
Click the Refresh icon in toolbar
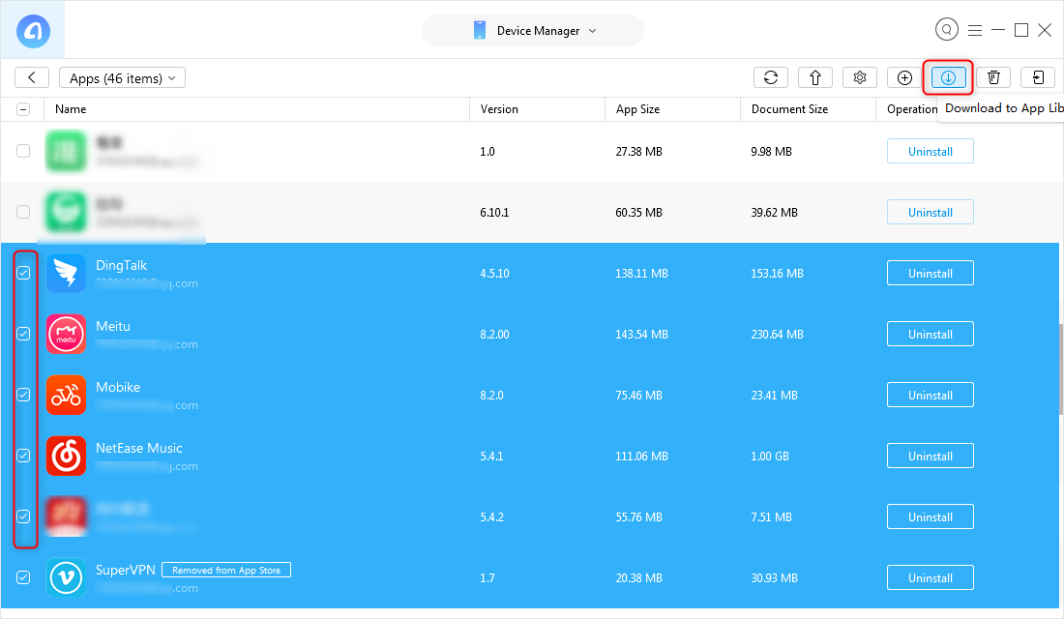coord(770,78)
